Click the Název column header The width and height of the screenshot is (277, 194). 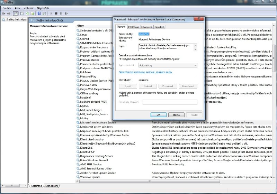[80, 26]
